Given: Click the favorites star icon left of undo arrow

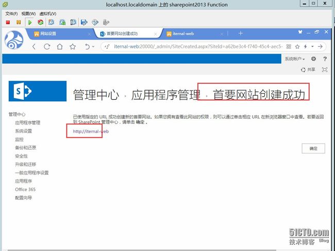Looking at the screenshot, I should (73, 46).
